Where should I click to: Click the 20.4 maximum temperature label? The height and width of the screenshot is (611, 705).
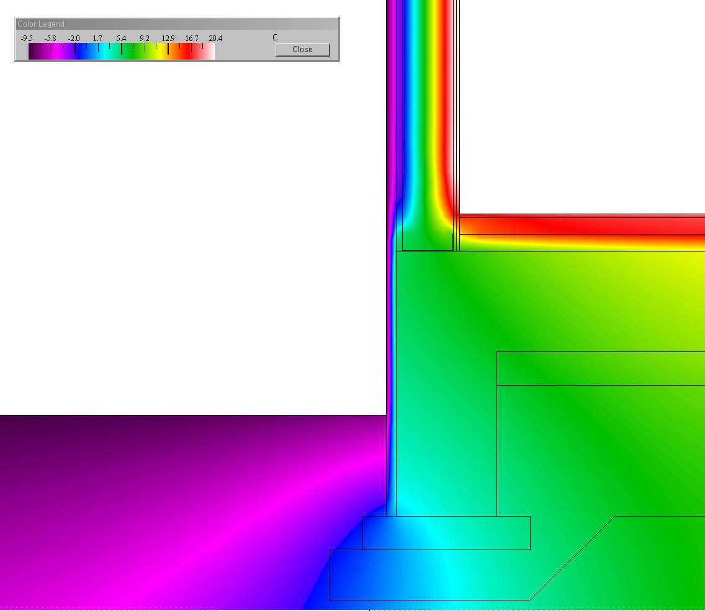(215, 38)
